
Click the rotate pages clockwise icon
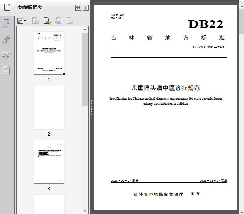click(x=70, y=21)
